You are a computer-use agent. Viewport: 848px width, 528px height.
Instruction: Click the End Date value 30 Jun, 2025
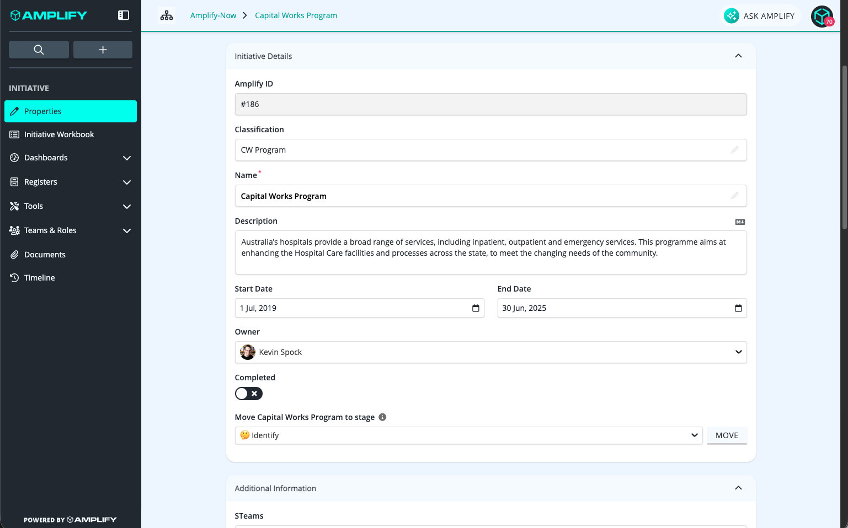coord(524,308)
